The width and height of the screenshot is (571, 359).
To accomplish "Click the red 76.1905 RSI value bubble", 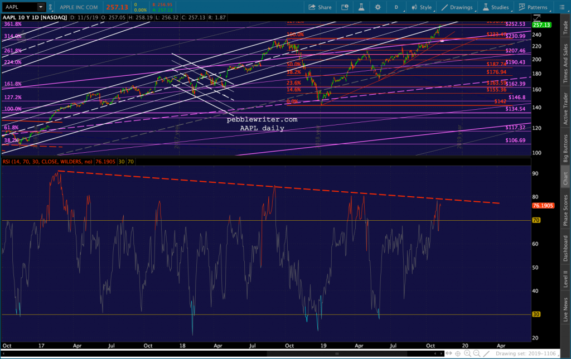I will point(543,206).
